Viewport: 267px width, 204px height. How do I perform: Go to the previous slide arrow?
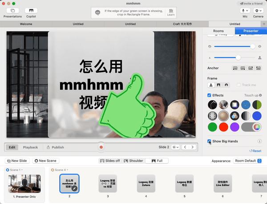(x=185, y=147)
